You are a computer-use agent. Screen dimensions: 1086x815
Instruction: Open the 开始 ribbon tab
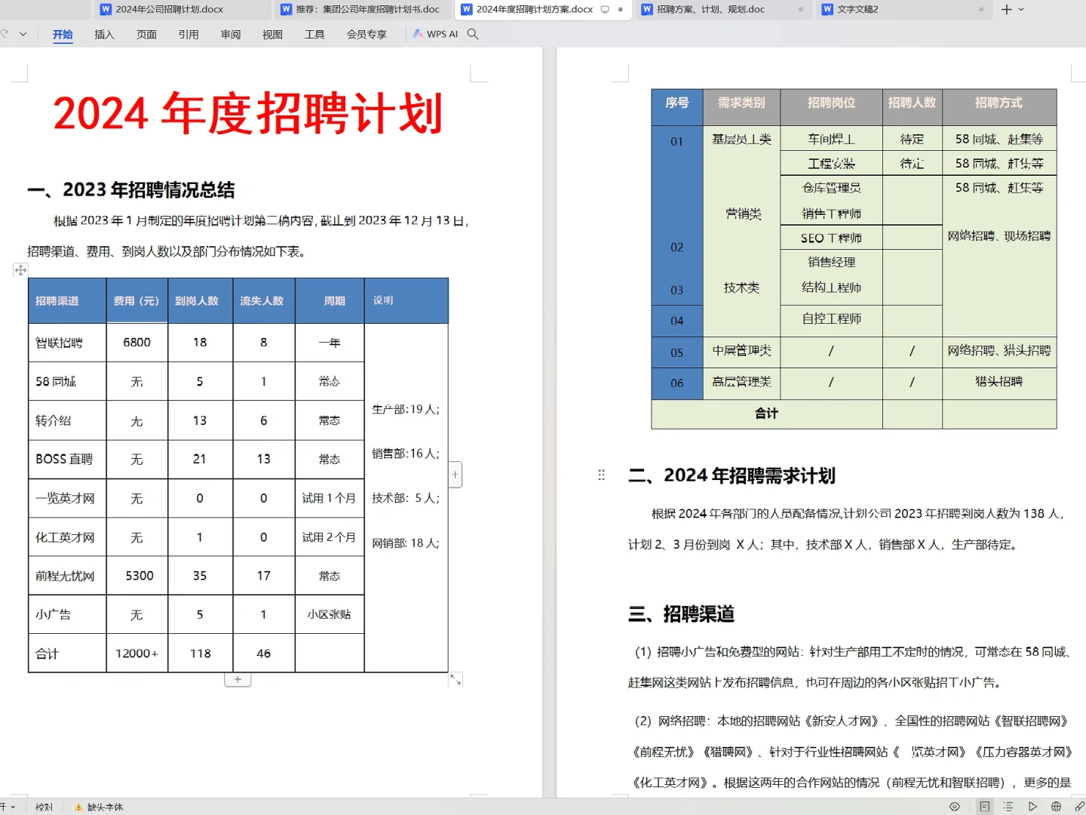(63, 34)
